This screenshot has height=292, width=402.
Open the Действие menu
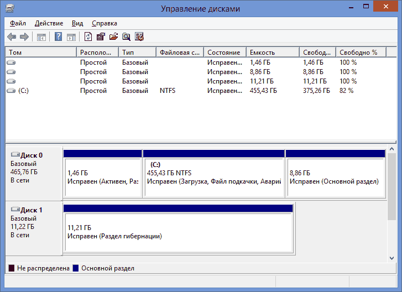(x=49, y=23)
